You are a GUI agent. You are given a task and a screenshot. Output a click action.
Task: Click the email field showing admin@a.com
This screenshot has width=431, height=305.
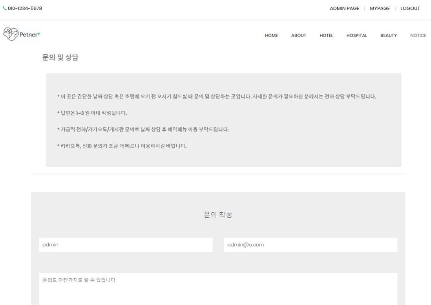click(310, 245)
